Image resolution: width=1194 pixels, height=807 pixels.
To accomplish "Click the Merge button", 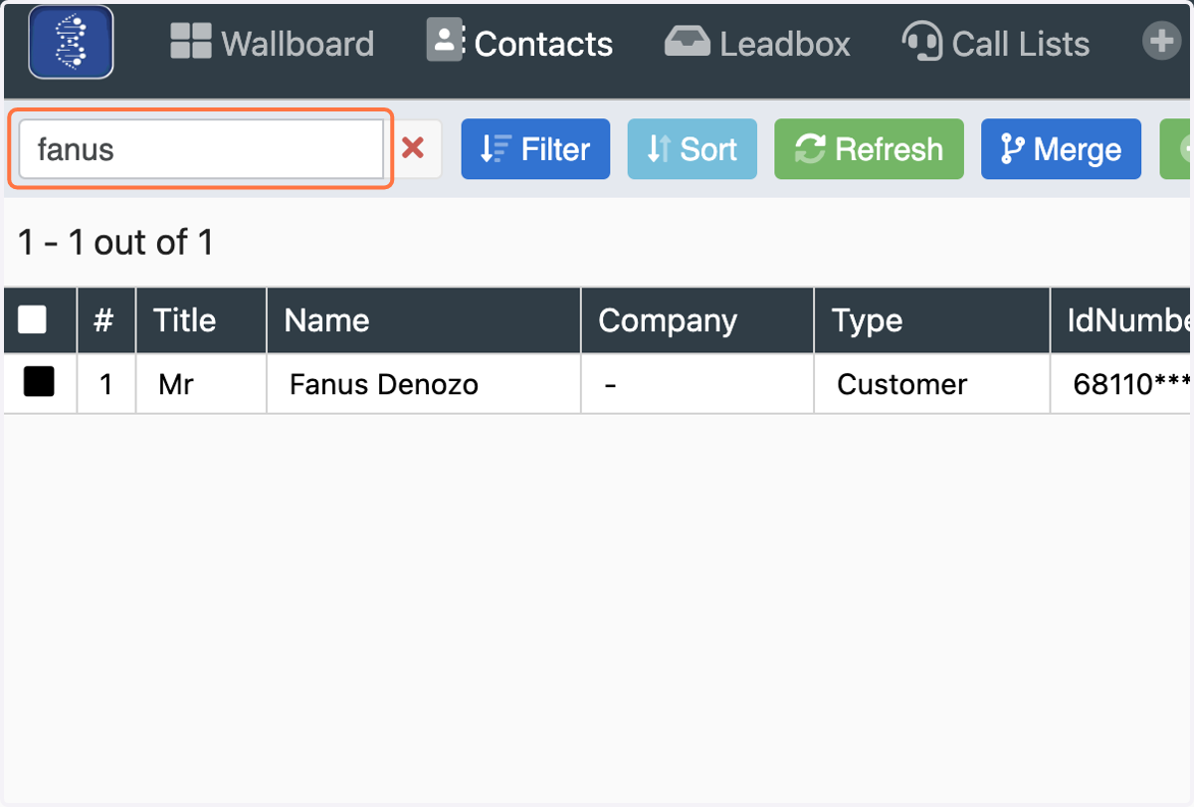I will pos(1061,149).
